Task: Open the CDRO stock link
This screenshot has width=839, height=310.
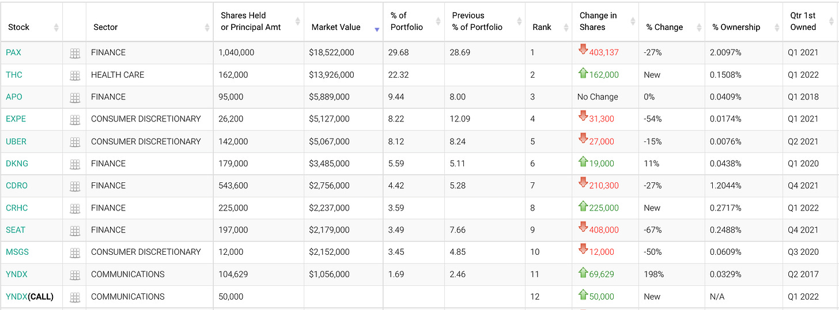Action: click(17, 186)
